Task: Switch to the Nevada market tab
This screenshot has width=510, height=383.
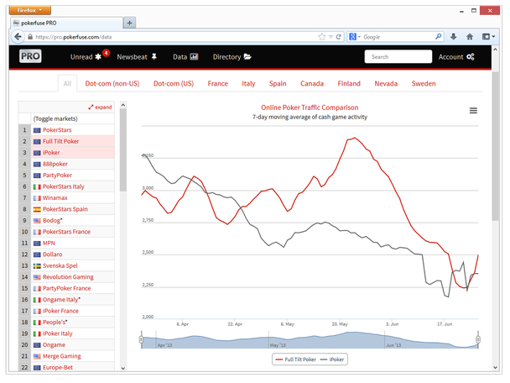Action: click(x=386, y=84)
